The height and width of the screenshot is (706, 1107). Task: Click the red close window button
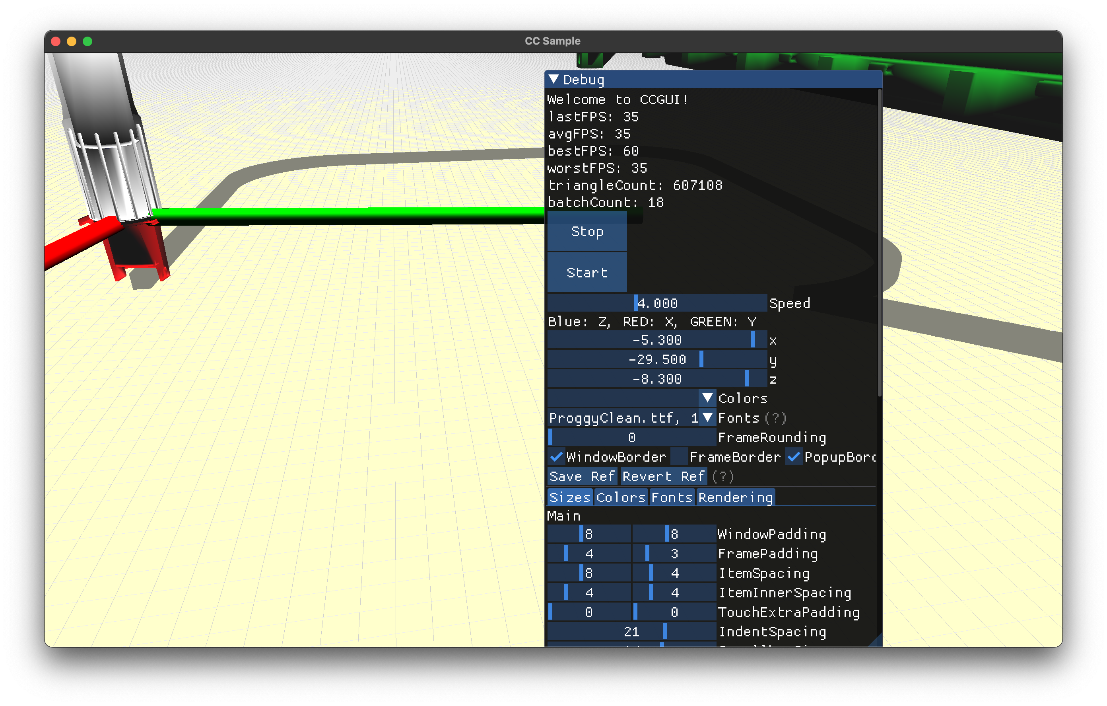(56, 41)
